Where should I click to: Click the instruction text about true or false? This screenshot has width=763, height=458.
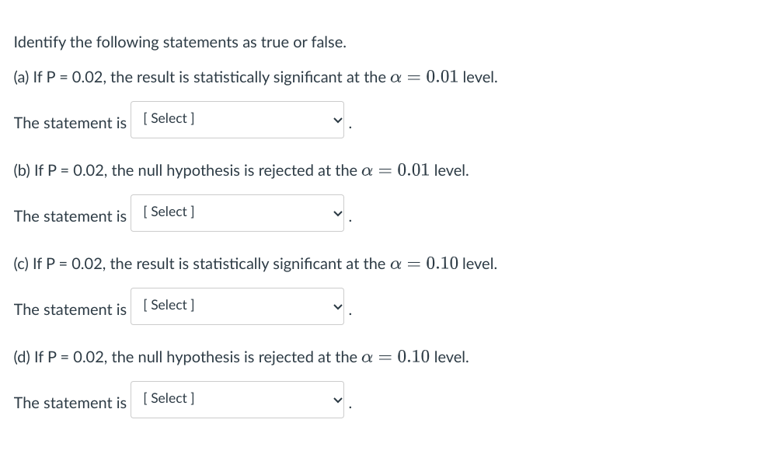tap(179, 42)
